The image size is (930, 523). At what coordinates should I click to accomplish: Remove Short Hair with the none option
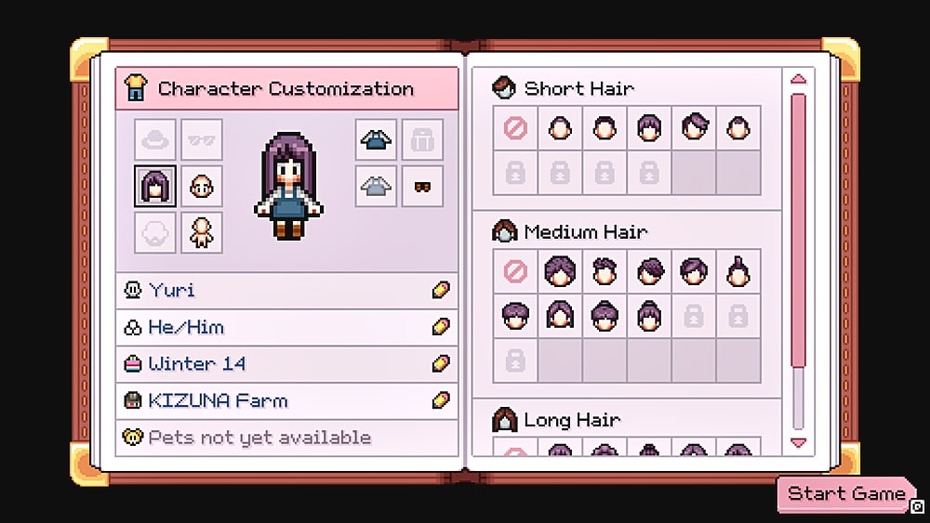(x=515, y=128)
